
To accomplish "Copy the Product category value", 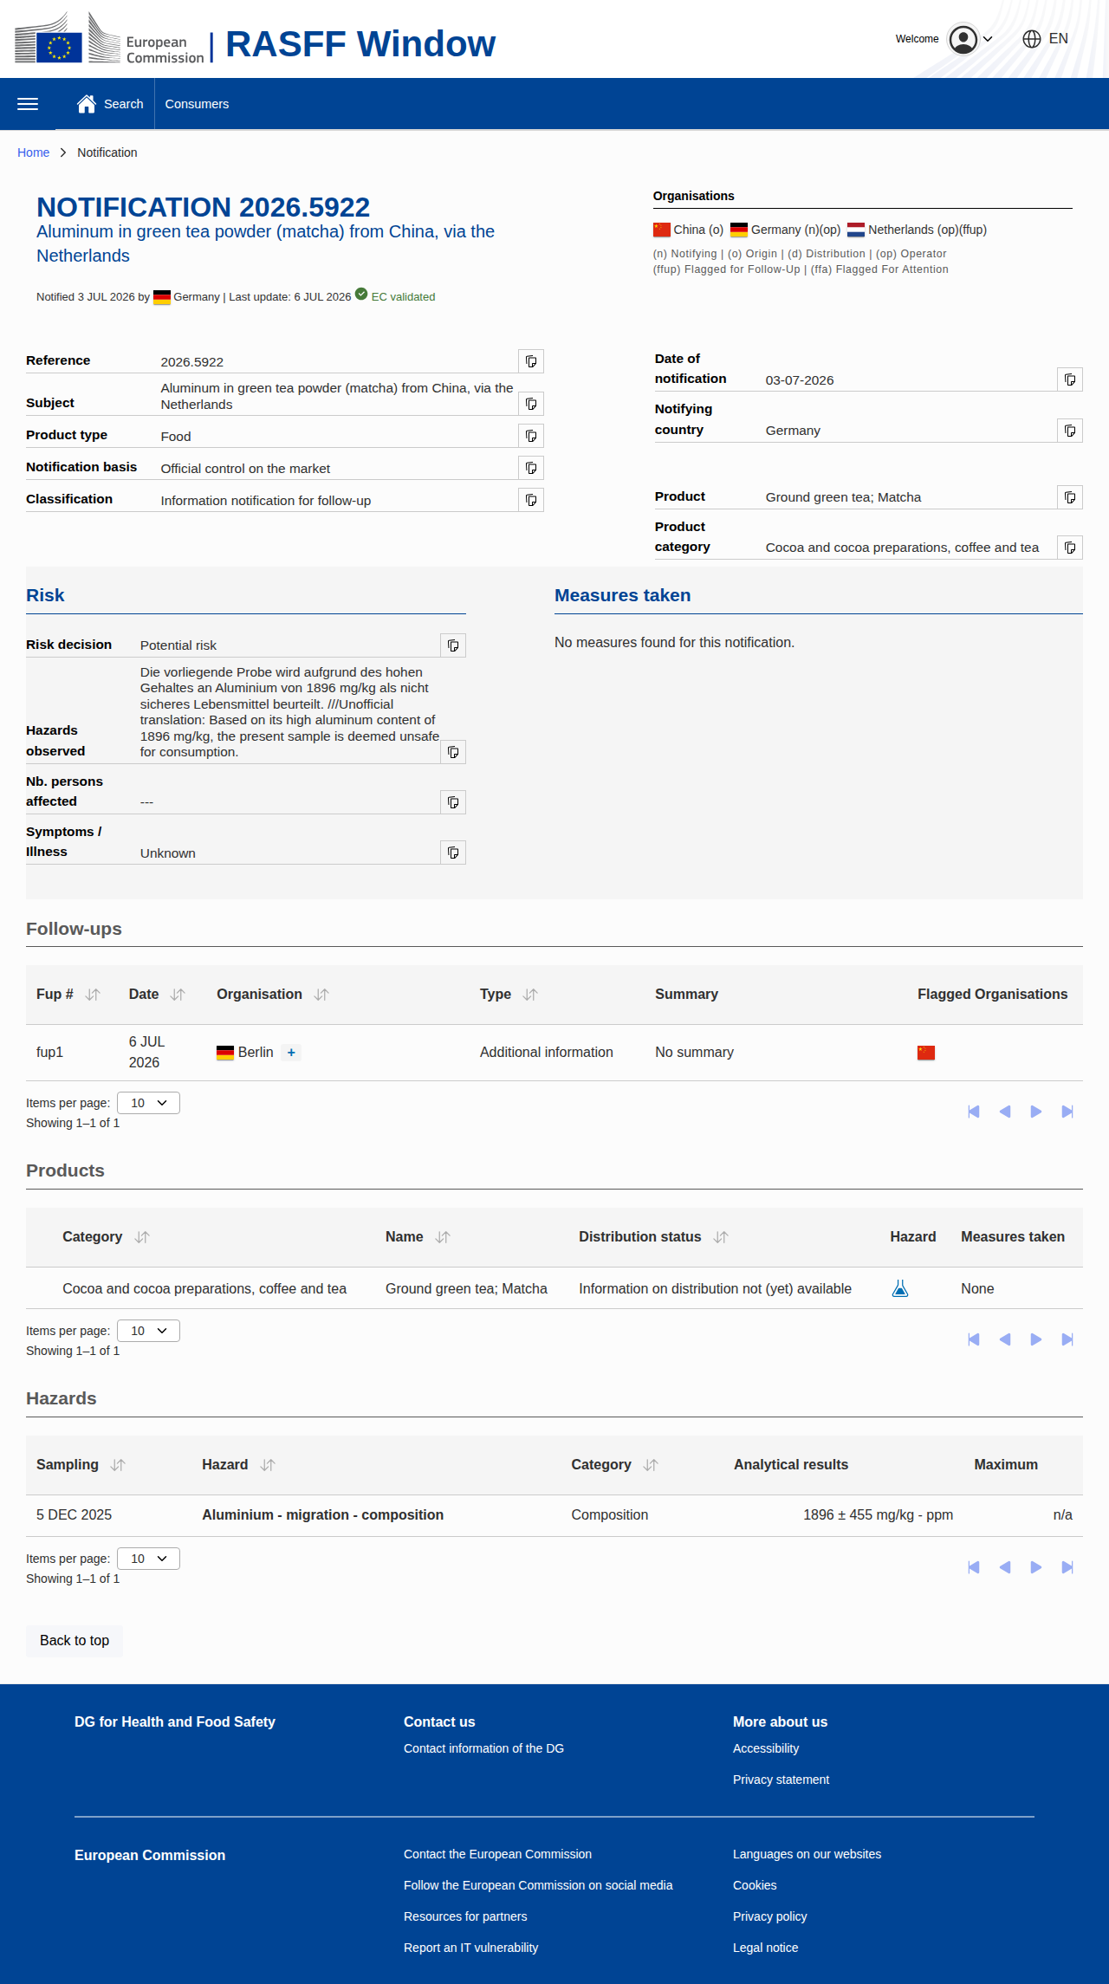I will (1070, 548).
